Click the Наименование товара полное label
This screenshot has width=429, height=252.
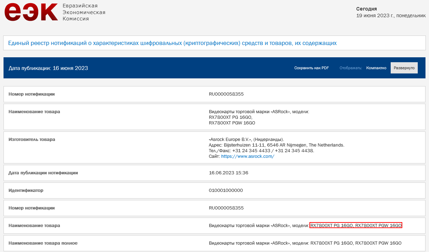click(43, 243)
